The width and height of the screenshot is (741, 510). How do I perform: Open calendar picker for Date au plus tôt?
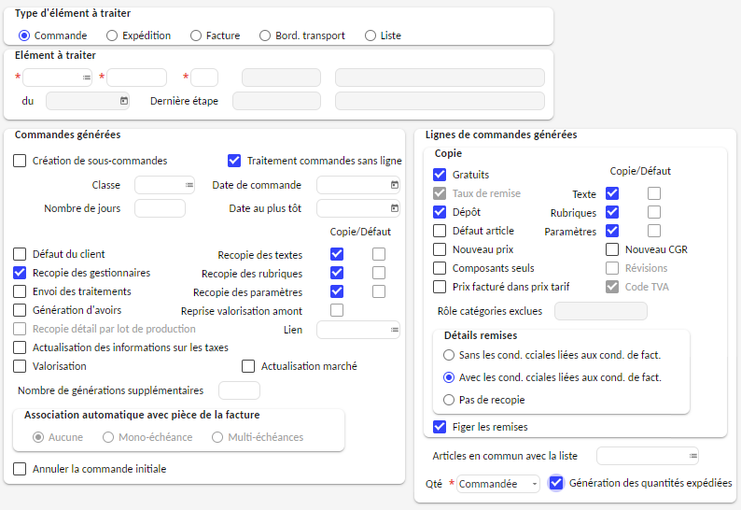pyautogui.click(x=395, y=208)
